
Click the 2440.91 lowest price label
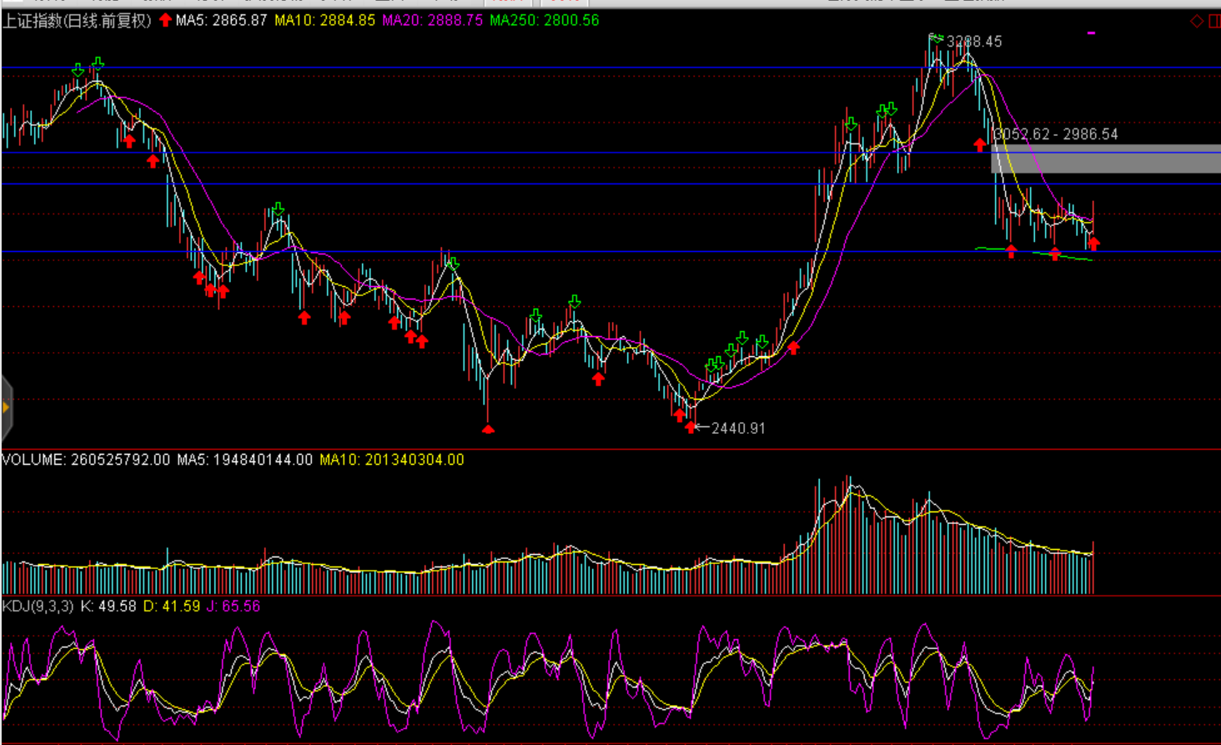tap(738, 428)
